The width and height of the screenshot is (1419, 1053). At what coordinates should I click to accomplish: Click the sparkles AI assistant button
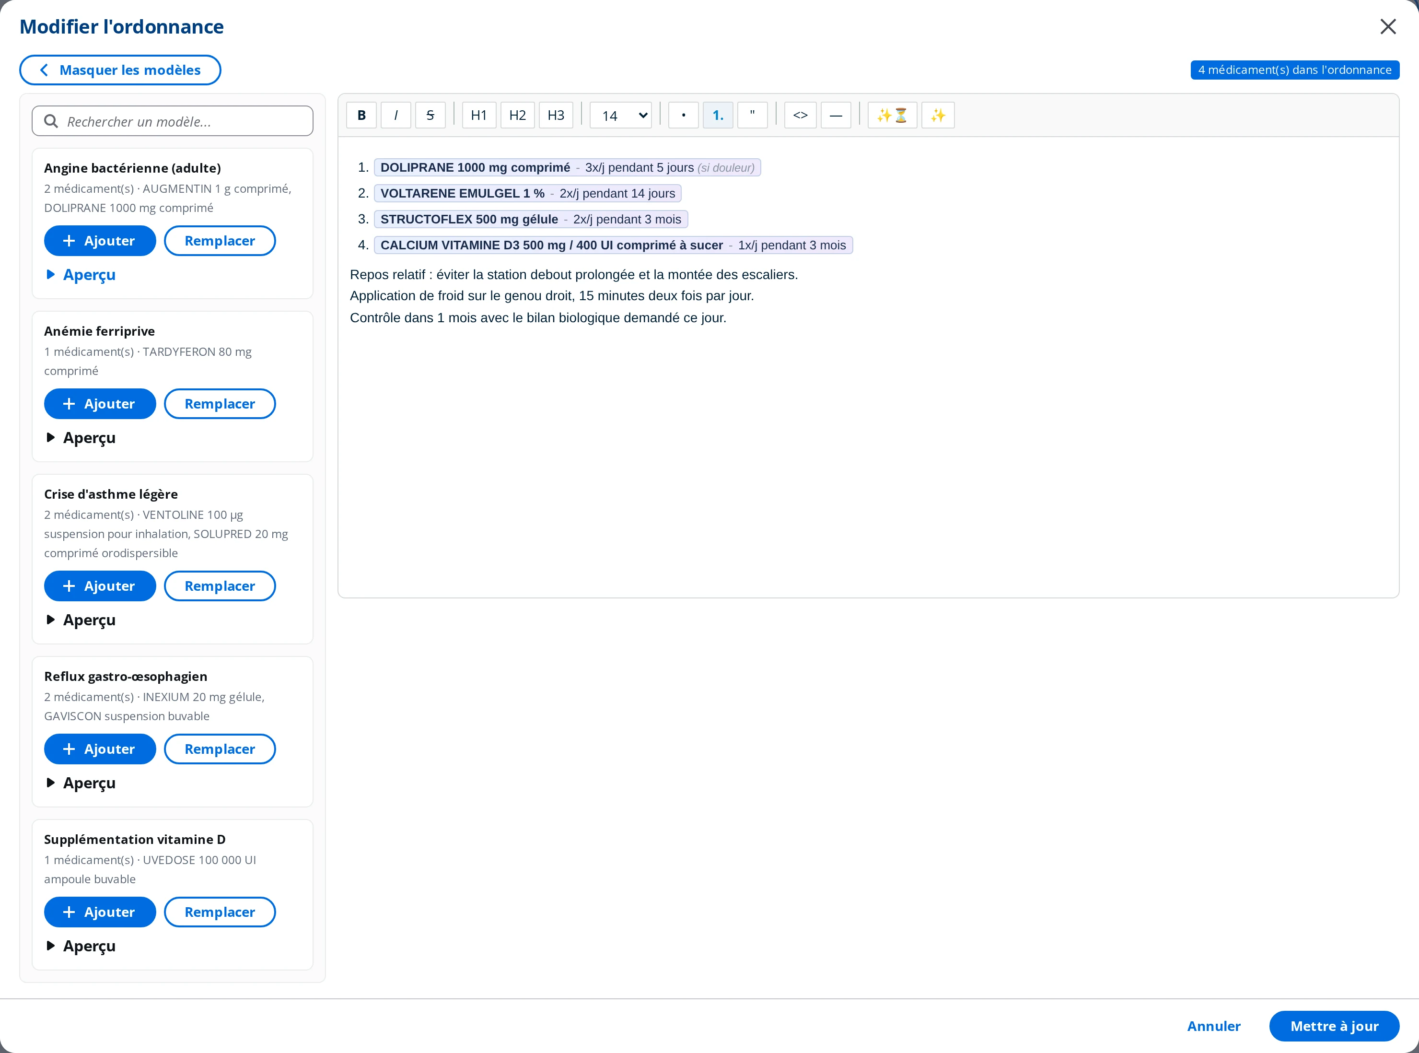coord(938,116)
